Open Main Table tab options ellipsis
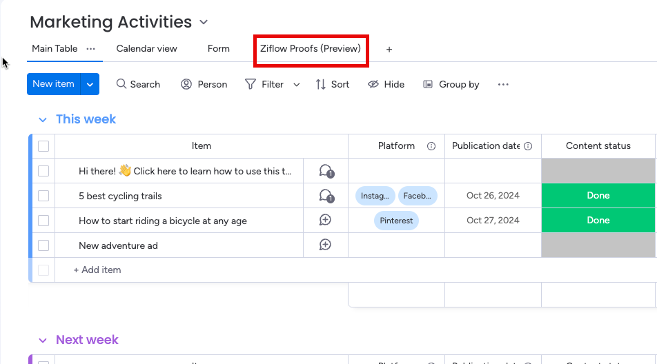Viewport: 657px width, 364px height. point(90,48)
